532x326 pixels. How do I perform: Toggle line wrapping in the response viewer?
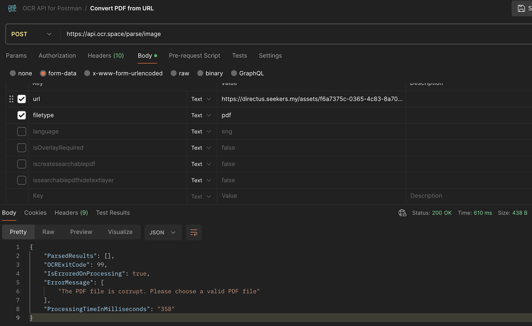point(194,233)
